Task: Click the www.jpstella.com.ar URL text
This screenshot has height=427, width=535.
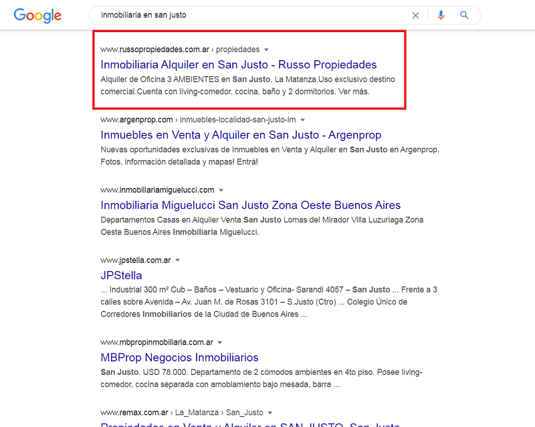Action: [x=136, y=260]
